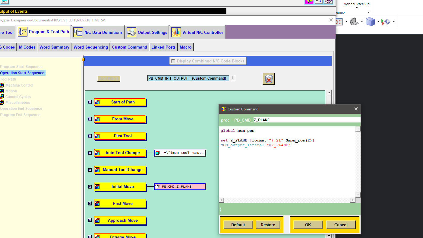Image resolution: width=423 pixels, height=238 pixels.
Task: Open the PB_CMD_INIT_OUTPUT block dropdown
Action: [232, 78]
